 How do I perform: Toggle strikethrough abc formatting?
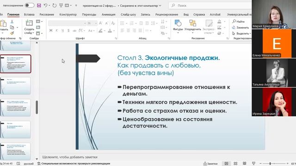(74, 30)
